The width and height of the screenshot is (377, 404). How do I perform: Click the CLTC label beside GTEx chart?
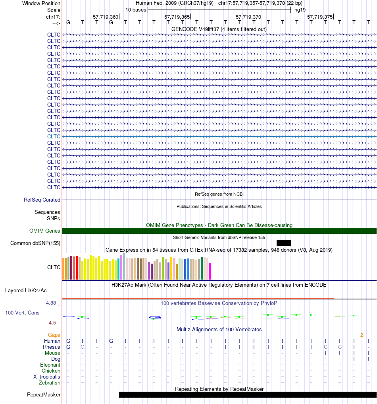[54, 267]
